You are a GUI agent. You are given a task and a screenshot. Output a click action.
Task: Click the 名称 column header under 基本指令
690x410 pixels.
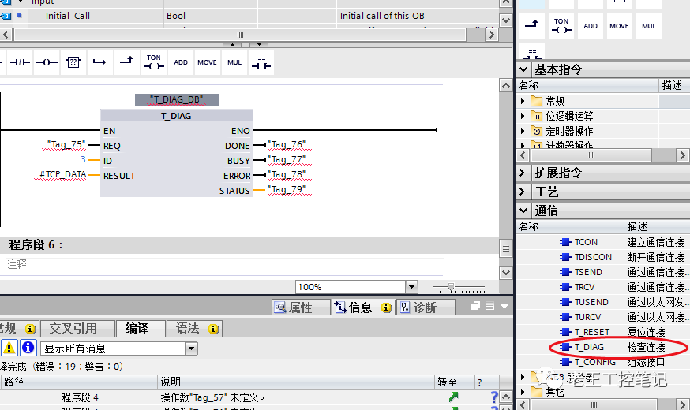(587, 85)
